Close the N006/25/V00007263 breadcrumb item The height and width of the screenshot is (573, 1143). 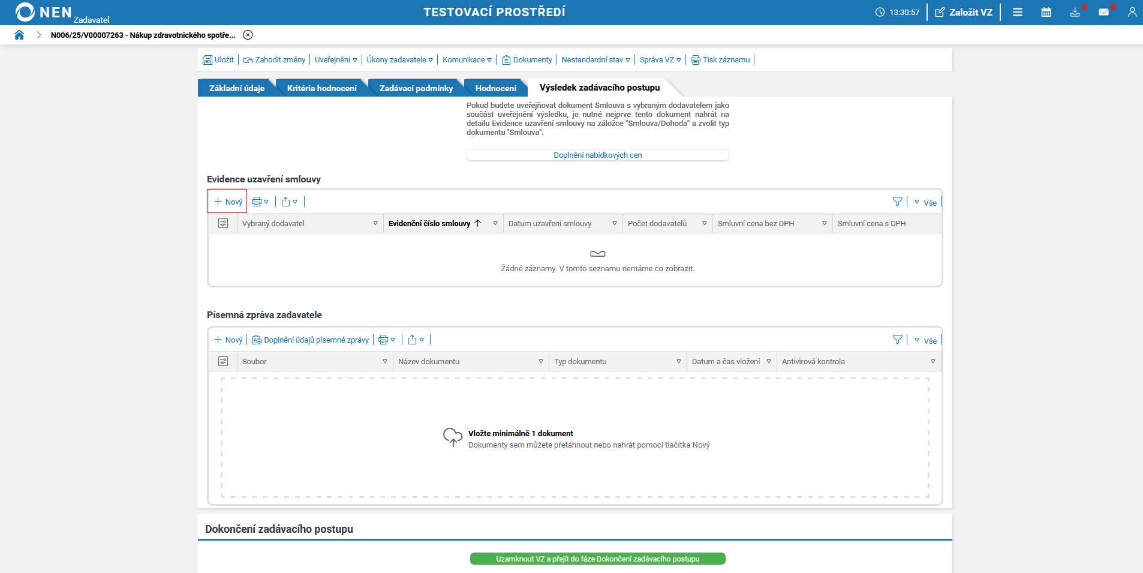click(248, 35)
